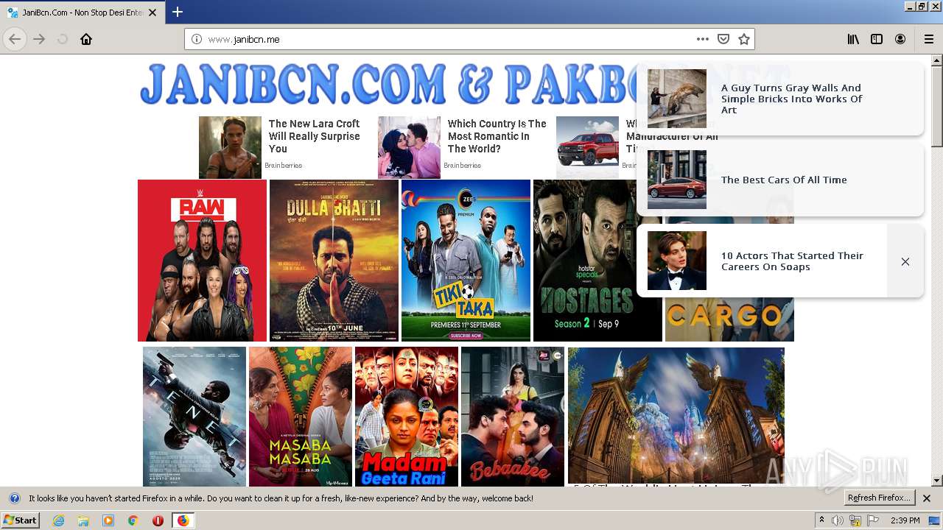
Task: Open Firefox account menu
Action: click(x=900, y=39)
